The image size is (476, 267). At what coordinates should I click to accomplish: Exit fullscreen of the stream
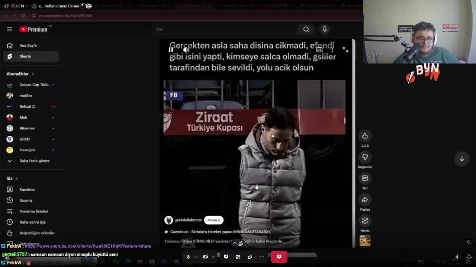point(469,257)
